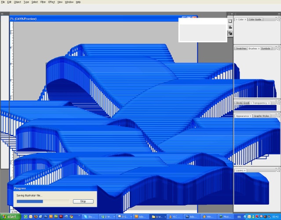Open the Pathfinder panel icon

pyautogui.click(x=230, y=33)
